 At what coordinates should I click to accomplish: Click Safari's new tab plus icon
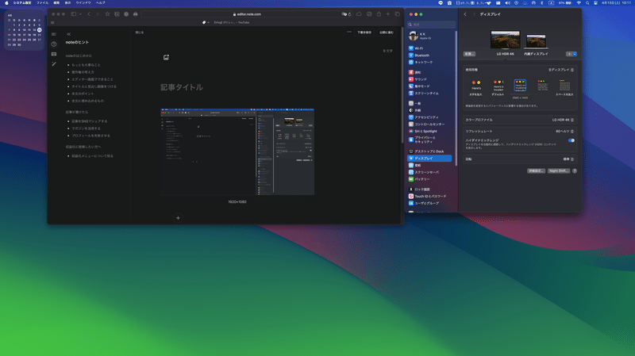point(388,14)
